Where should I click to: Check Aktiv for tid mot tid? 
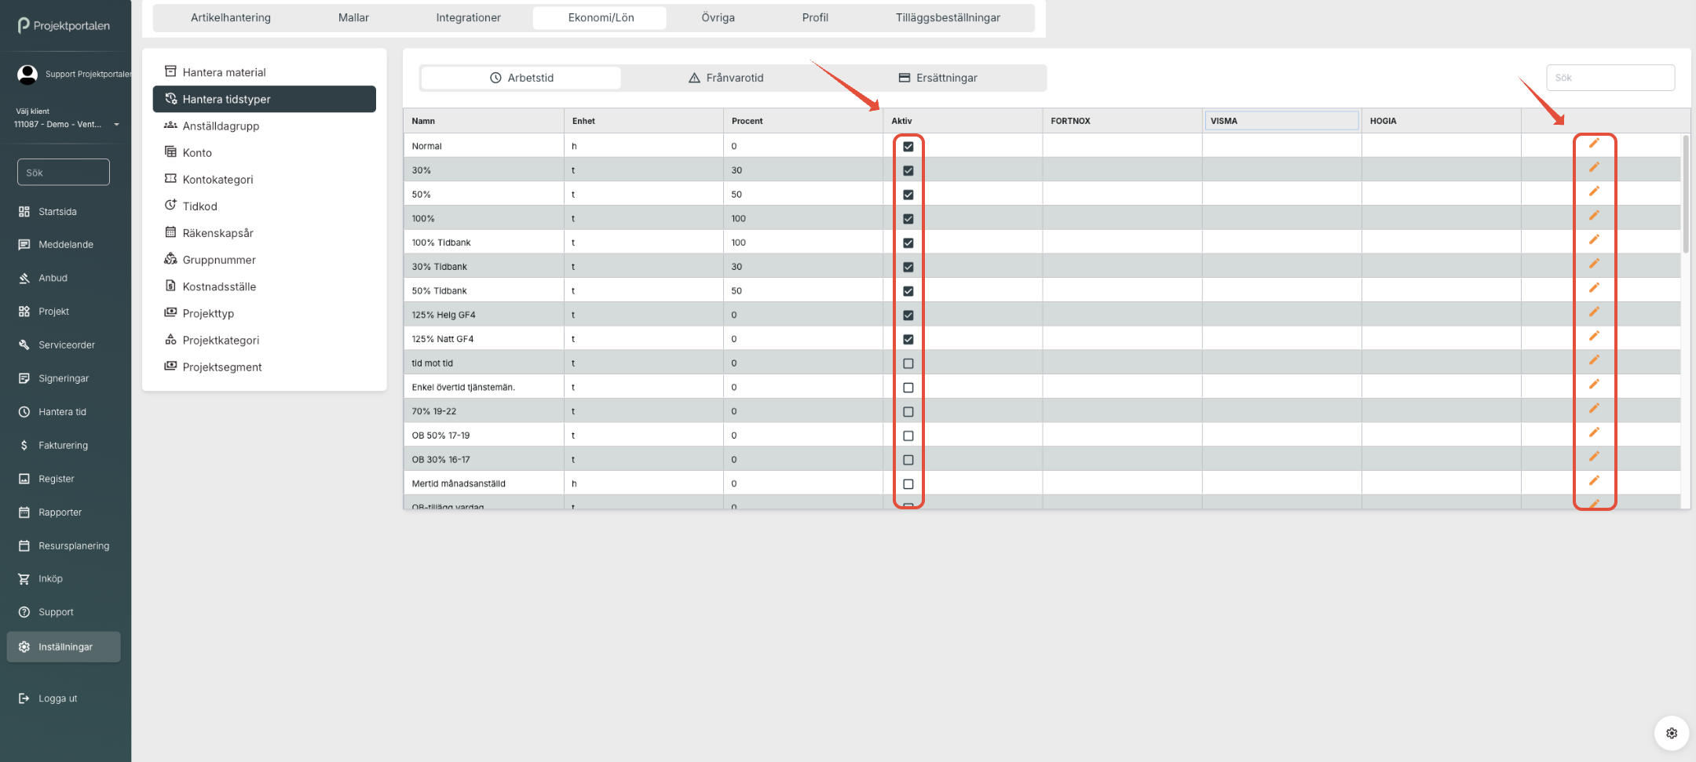(908, 363)
